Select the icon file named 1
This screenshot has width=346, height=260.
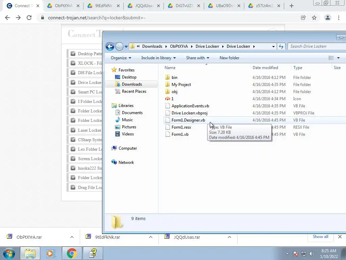172,99
